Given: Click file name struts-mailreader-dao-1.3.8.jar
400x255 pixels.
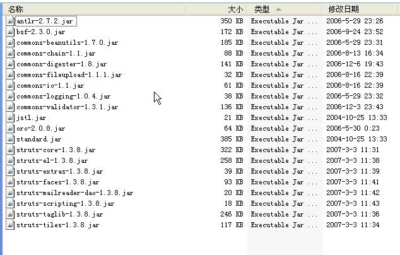Looking at the screenshot, I should pos(74,193).
